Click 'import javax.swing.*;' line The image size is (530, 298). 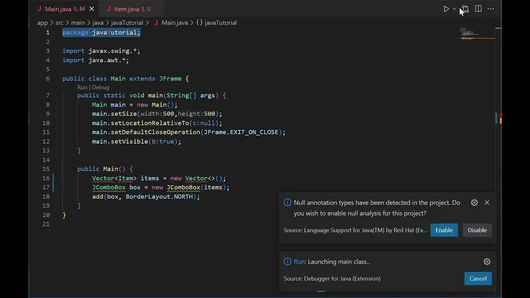(x=101, y=51)
